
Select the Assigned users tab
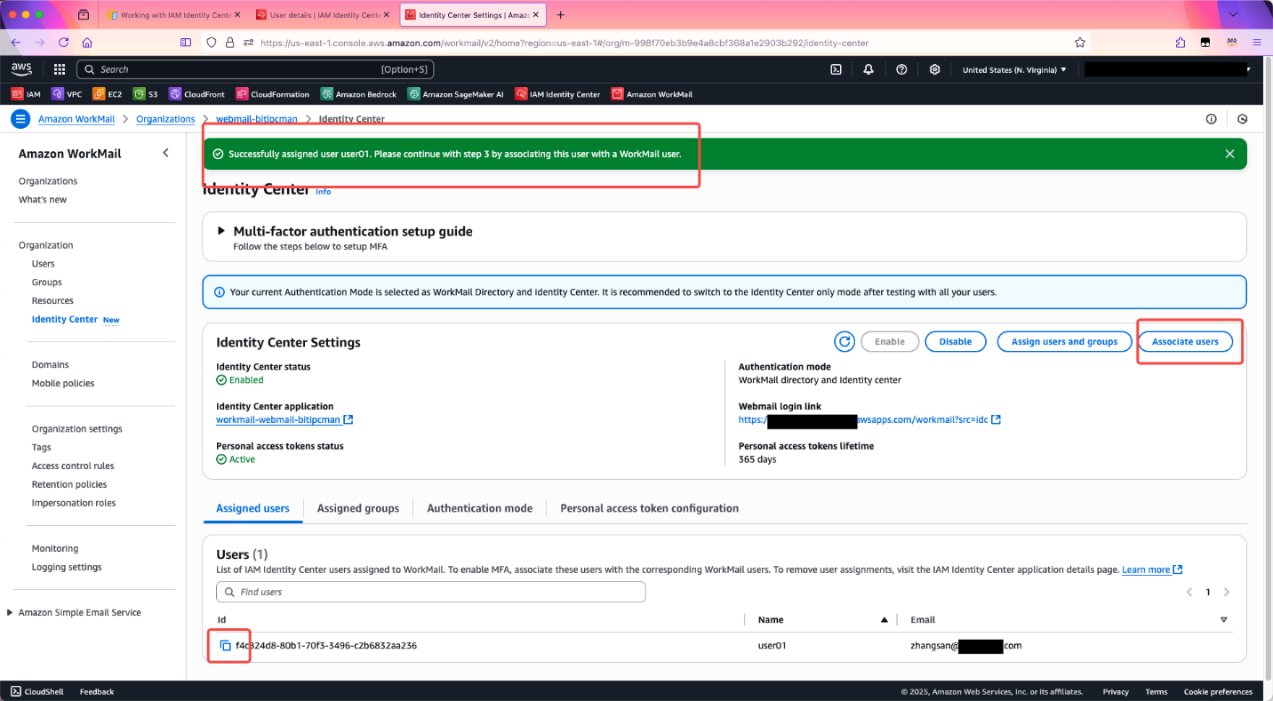252,508
